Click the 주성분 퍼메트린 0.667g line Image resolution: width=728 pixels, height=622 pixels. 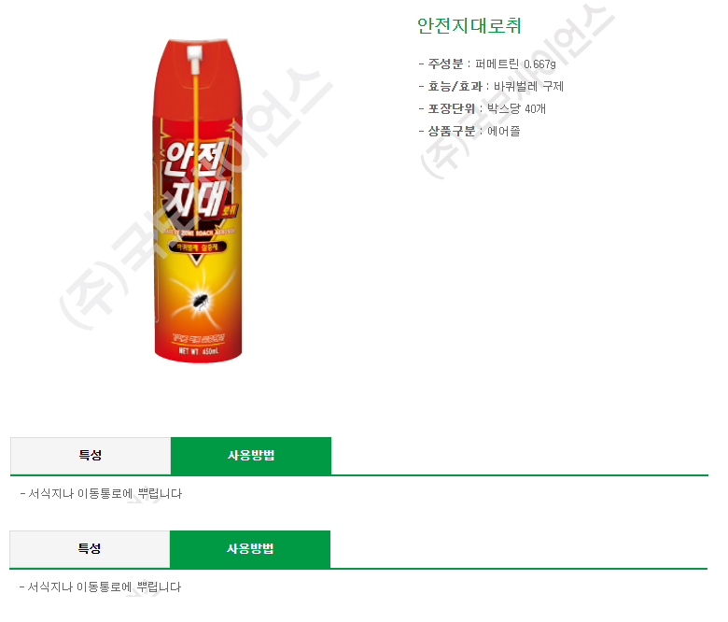click(487, 64)
